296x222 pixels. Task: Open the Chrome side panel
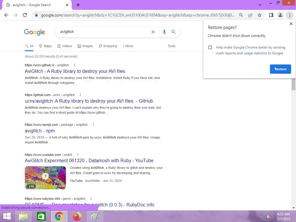tap(271, 15)
